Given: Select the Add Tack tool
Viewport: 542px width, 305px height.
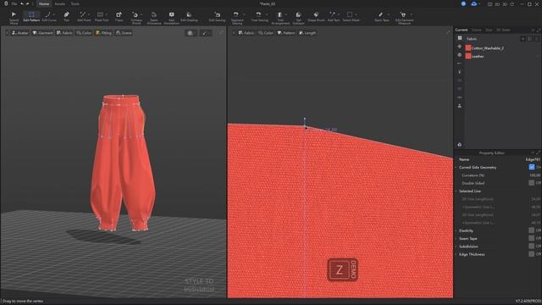Looking at the screenshot, I should coord(333,17).
